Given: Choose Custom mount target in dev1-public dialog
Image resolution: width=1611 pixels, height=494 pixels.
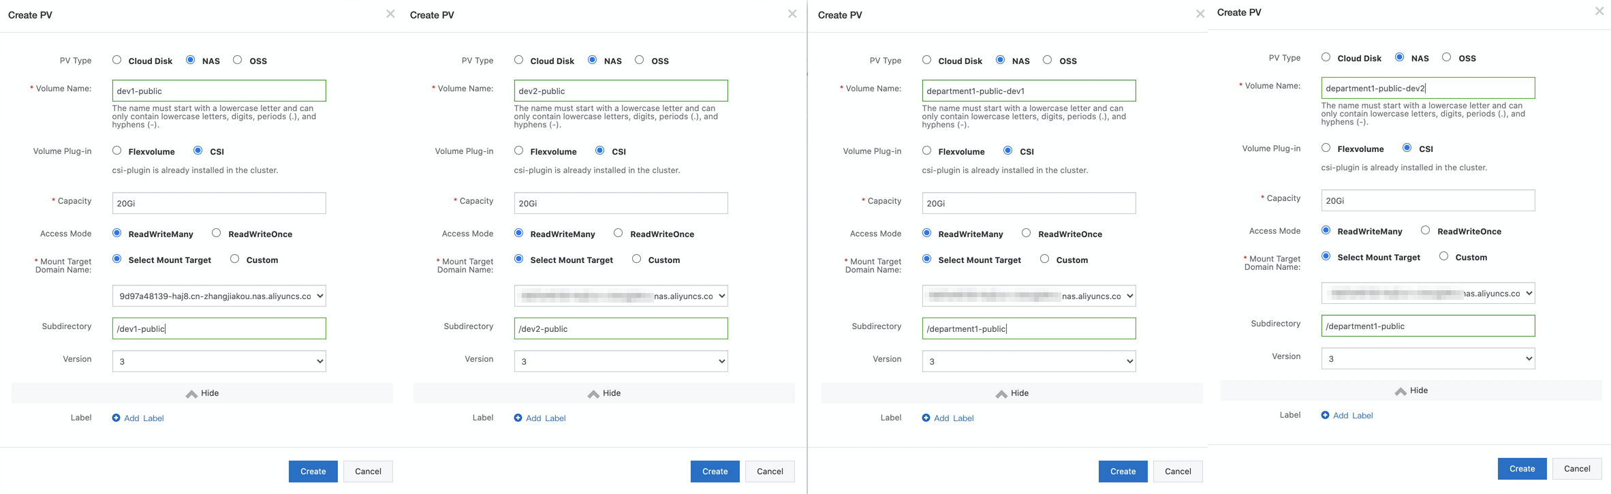Looking at the screenshot, I should tap(235, 259).
